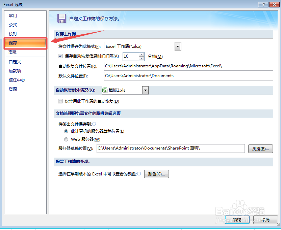This screenshot has width=281, height=230.
Task: Decrease AutoRecover interval with down spinner
Action: click(142, 59)
